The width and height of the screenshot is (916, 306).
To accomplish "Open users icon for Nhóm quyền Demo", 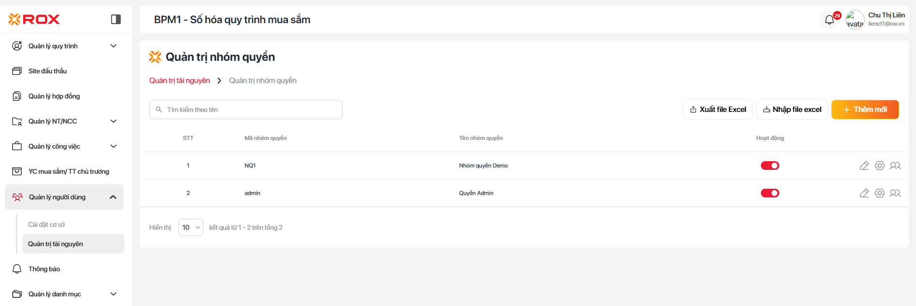I will pos(895,166).
